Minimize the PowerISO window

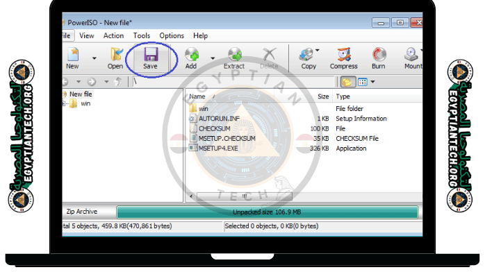[x=381, y=23]
